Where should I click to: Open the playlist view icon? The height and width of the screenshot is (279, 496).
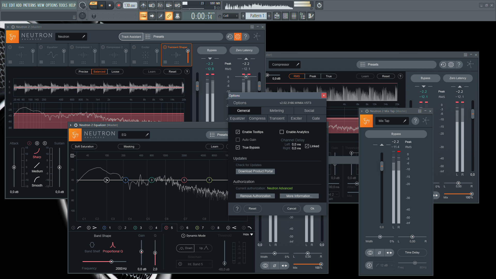pos(277,16)
